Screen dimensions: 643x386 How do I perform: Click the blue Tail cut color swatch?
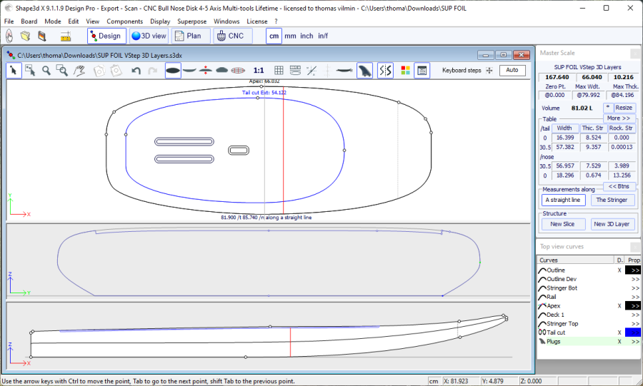click(633, 332)
